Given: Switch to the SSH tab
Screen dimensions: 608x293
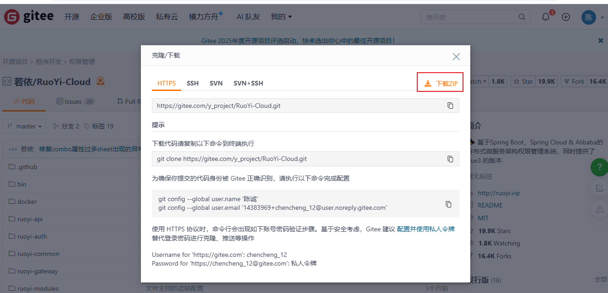Looking at the screenshot, I should pos(193,83).
